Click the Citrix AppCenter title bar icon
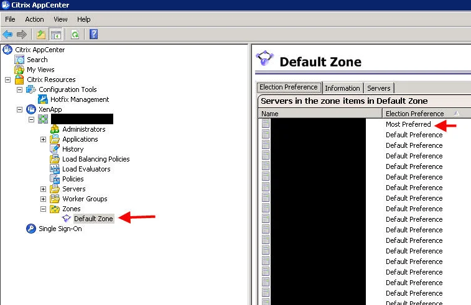 tap(6, 5)
